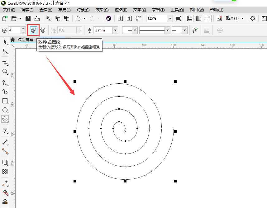The image size is (267, 208).
Task: Switch to logarithmic spiral mode
Action: [x=43, y=30]
